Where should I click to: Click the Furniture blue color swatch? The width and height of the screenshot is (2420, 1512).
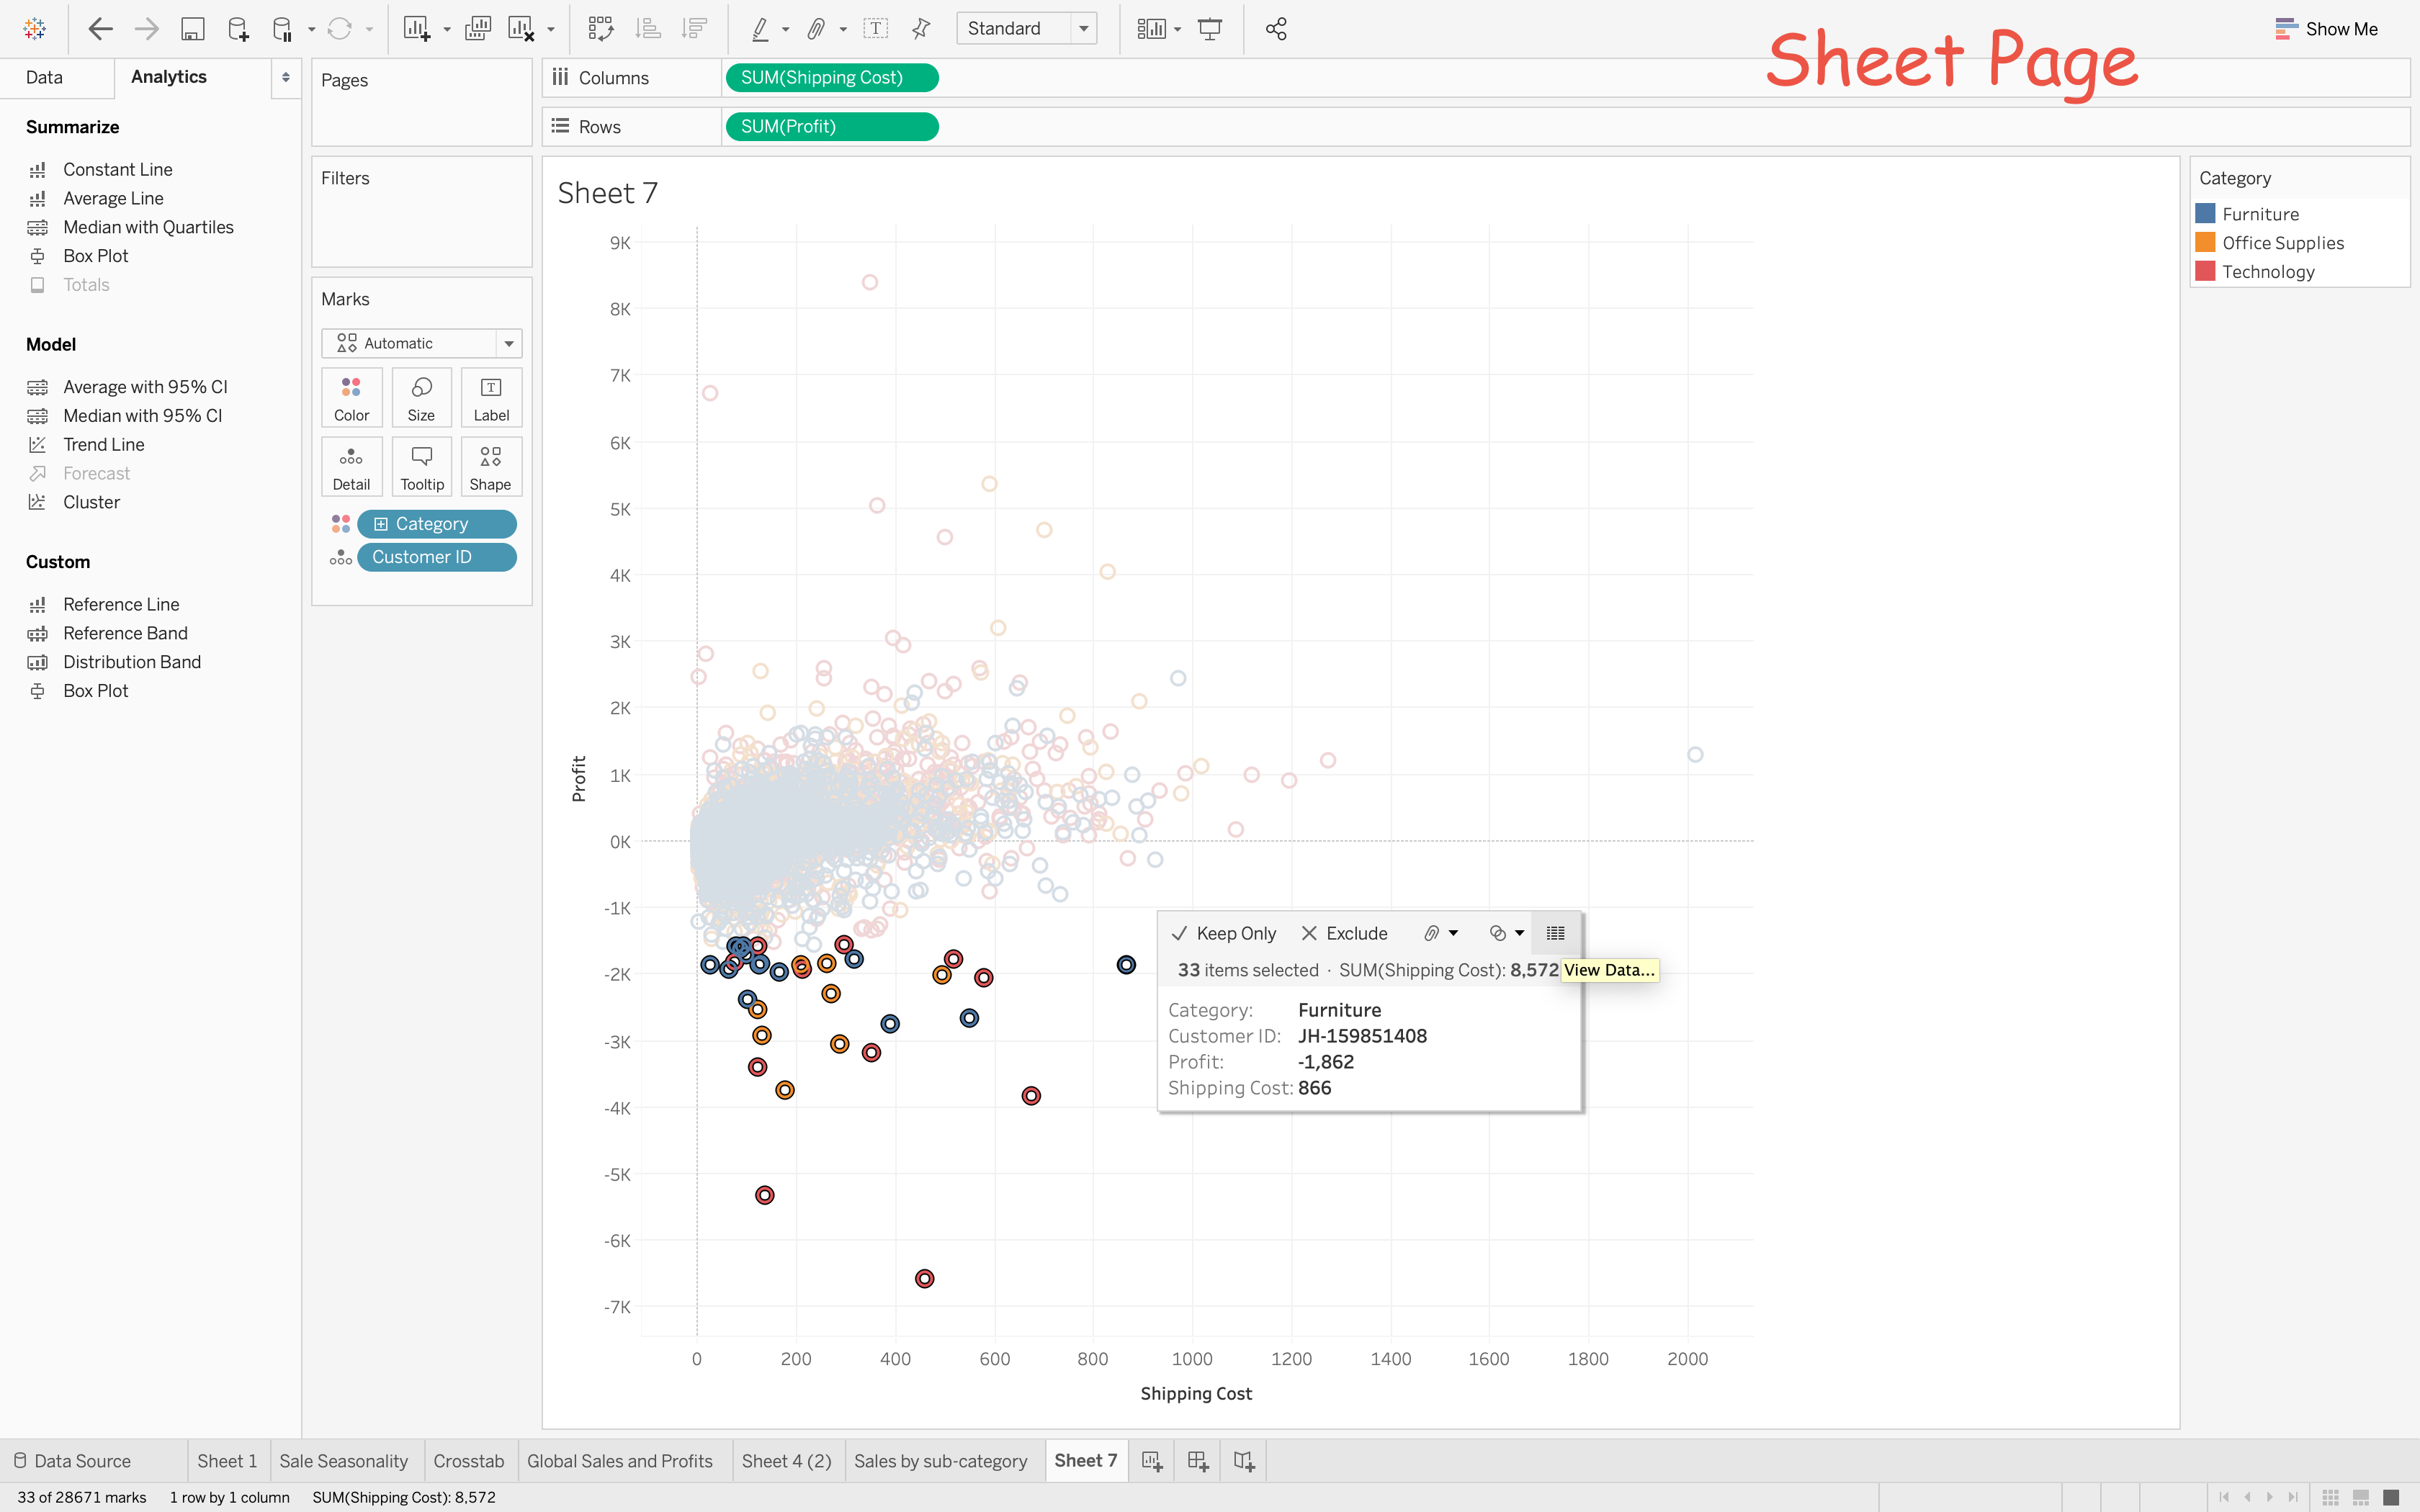pos(2205,214)
